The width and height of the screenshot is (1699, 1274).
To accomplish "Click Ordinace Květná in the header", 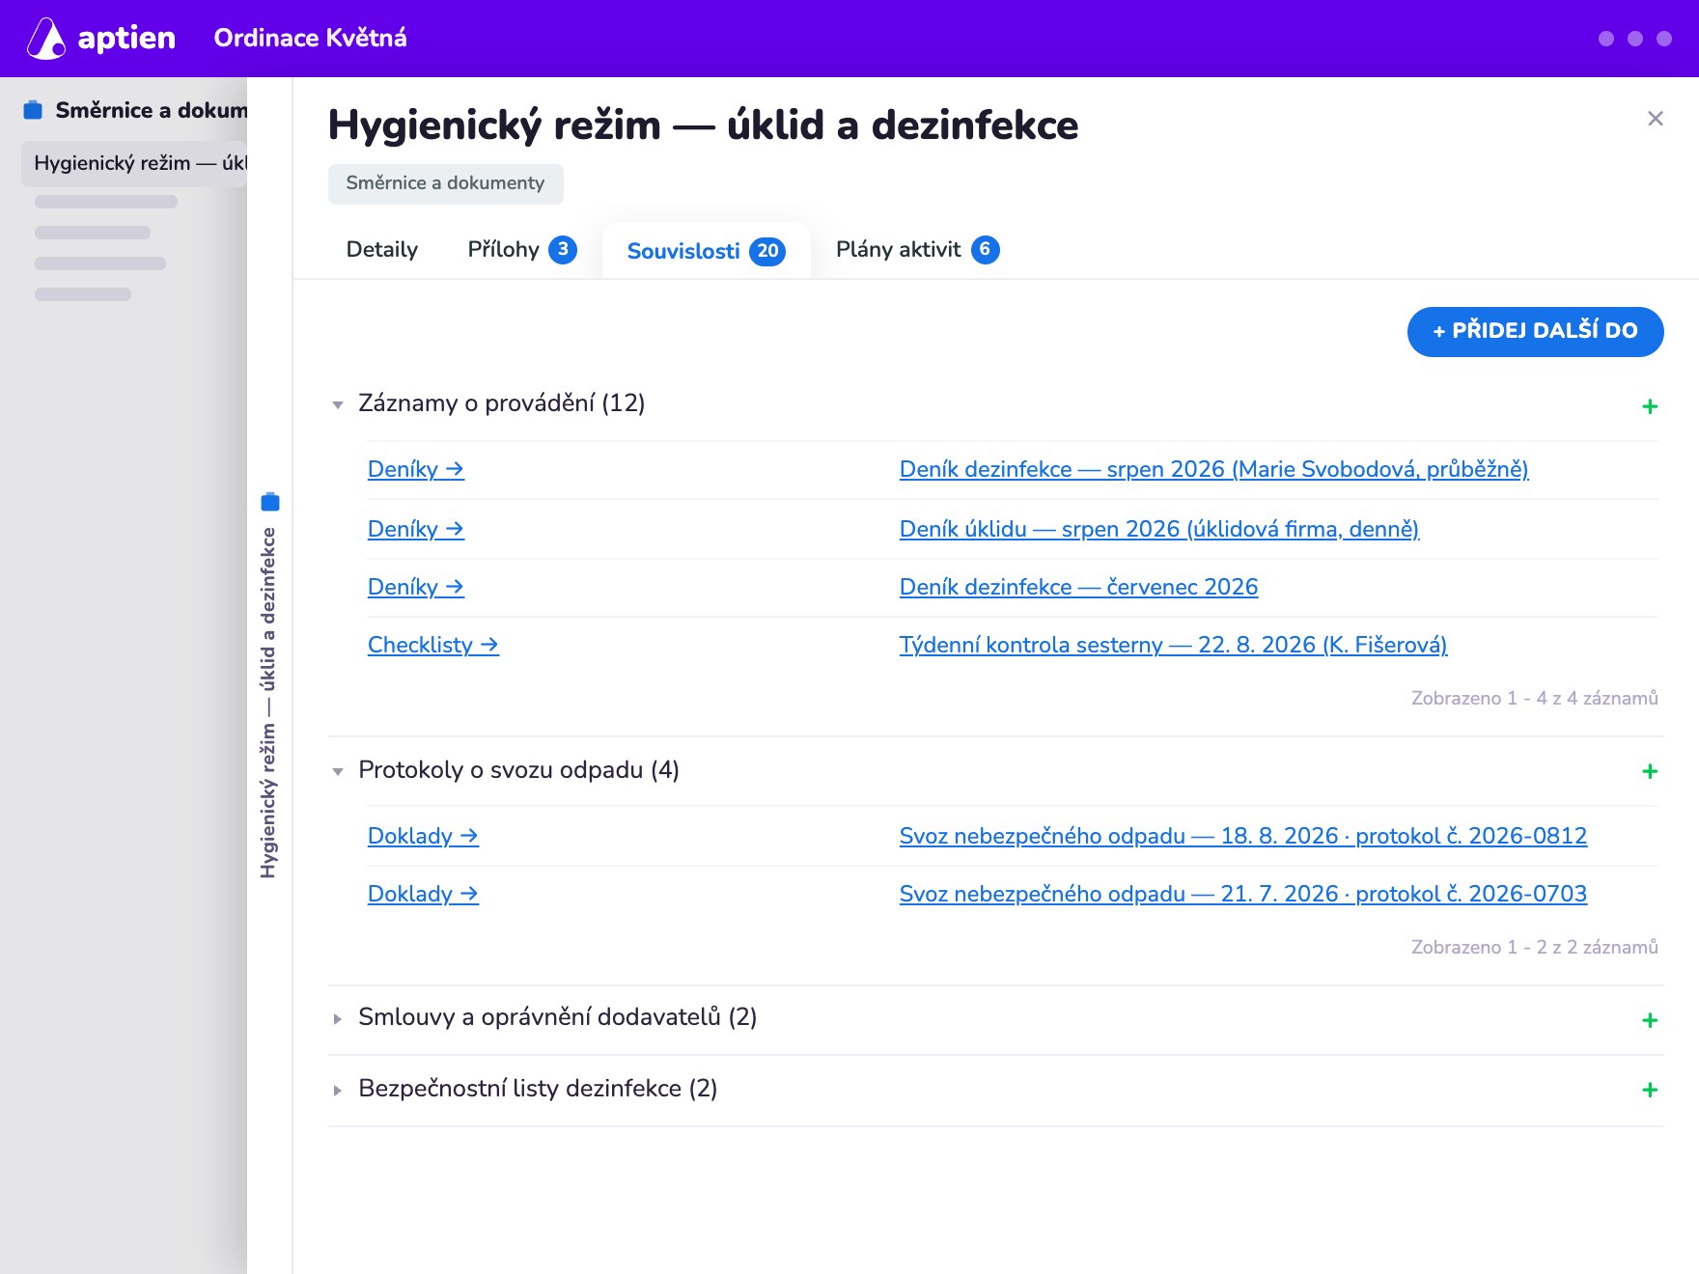I will 310,38.
